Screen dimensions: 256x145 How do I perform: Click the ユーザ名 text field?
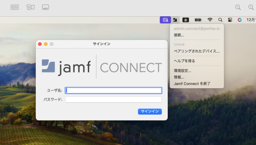[113, 90]
